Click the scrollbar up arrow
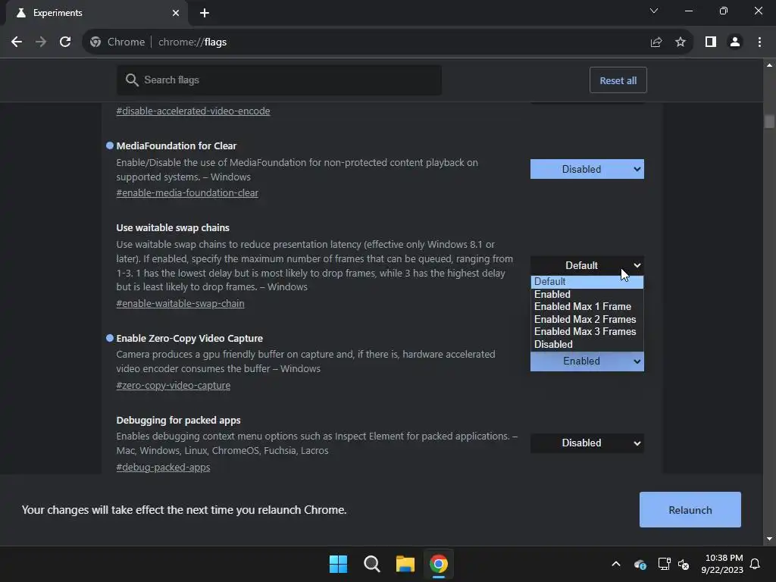The image size is (776, 582). pos(769,65)
